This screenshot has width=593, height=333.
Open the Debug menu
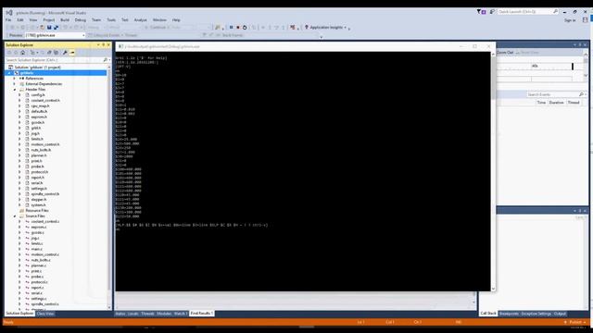pos(81,20)
